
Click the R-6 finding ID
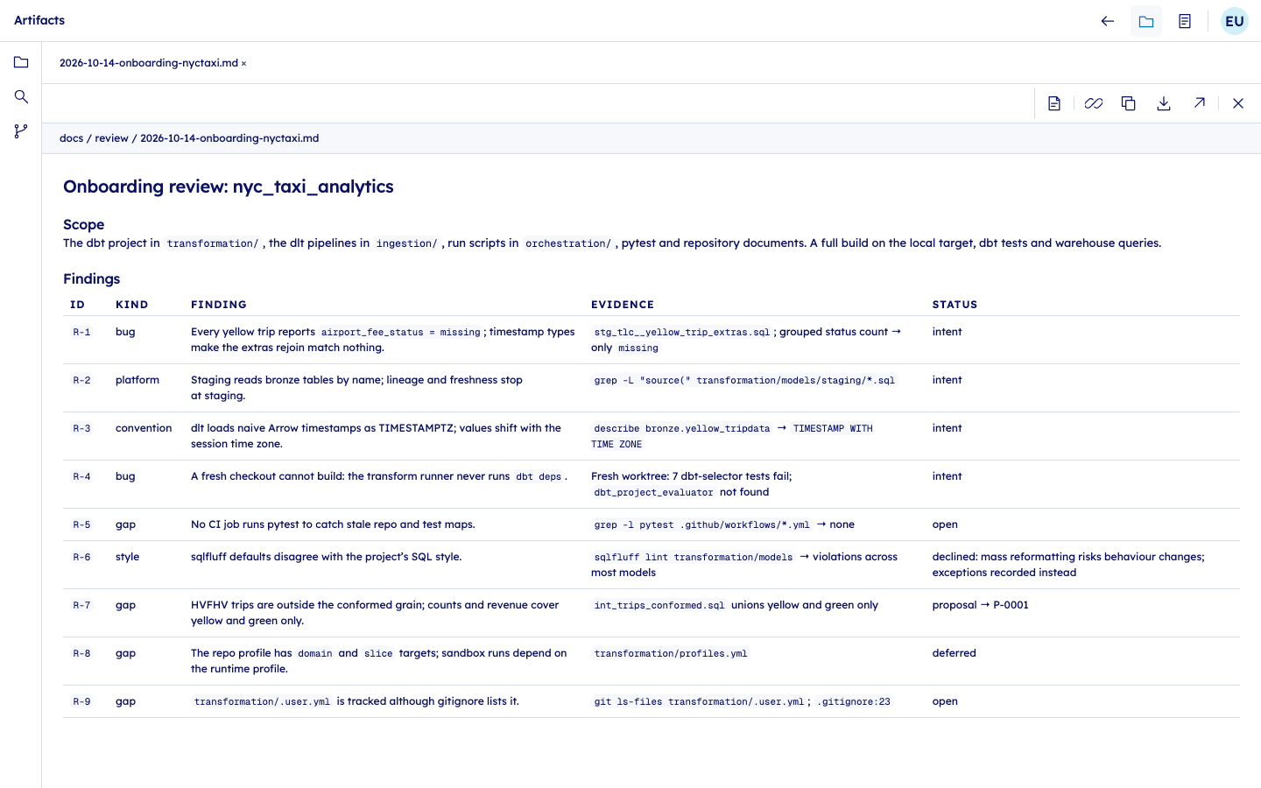coord(81,558)
